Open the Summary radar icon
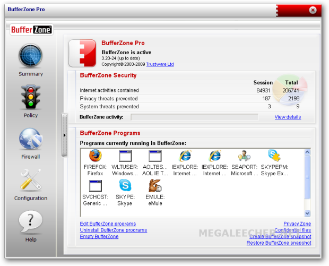Viewport: 329px width, 266px height. point(31,56)
